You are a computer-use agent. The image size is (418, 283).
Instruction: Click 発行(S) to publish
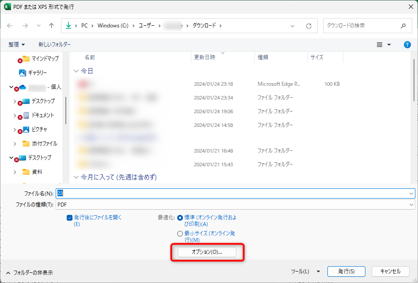click(x=346, y=272)
